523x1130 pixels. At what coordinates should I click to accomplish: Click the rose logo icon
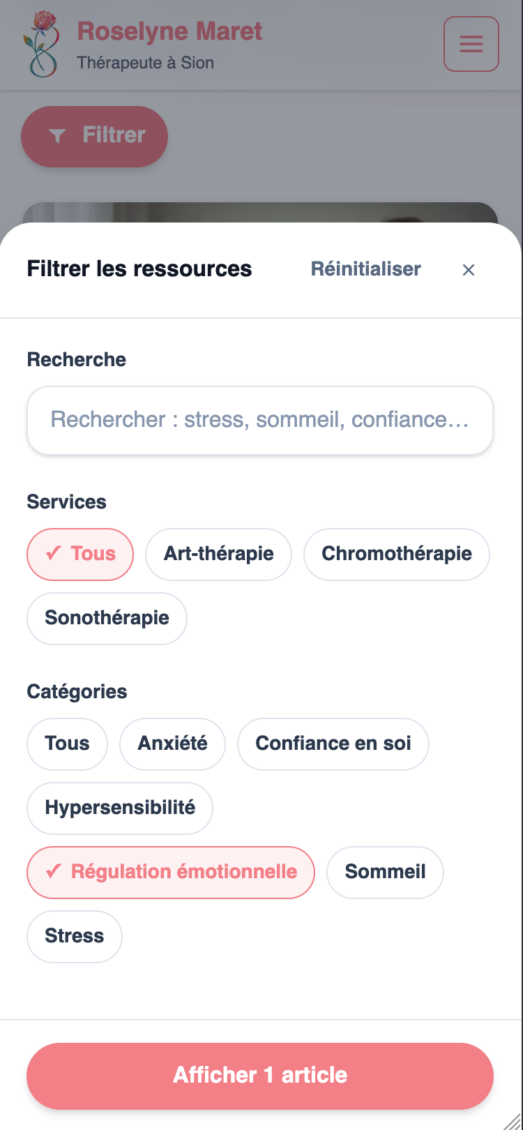coord(43,43)
